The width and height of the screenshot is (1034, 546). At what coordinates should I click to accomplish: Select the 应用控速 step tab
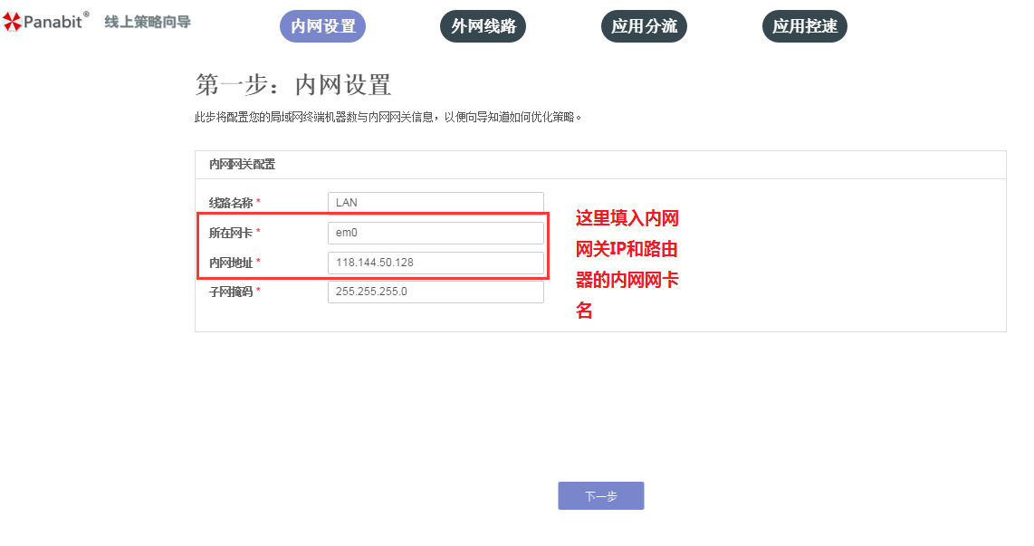point(804,26)
